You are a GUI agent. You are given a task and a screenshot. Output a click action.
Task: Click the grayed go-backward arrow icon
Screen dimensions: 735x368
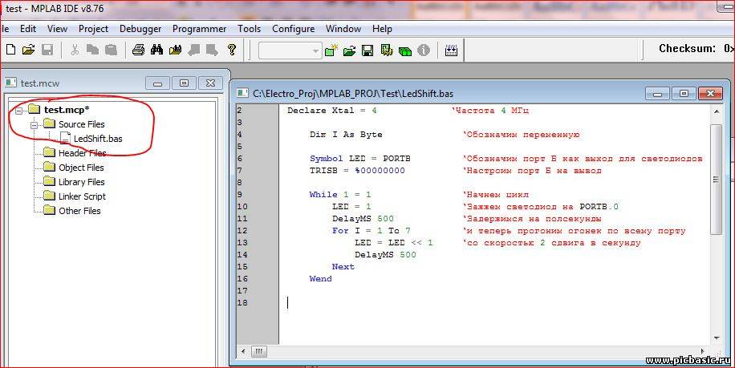pyautogui.click(x=193, y=50)
